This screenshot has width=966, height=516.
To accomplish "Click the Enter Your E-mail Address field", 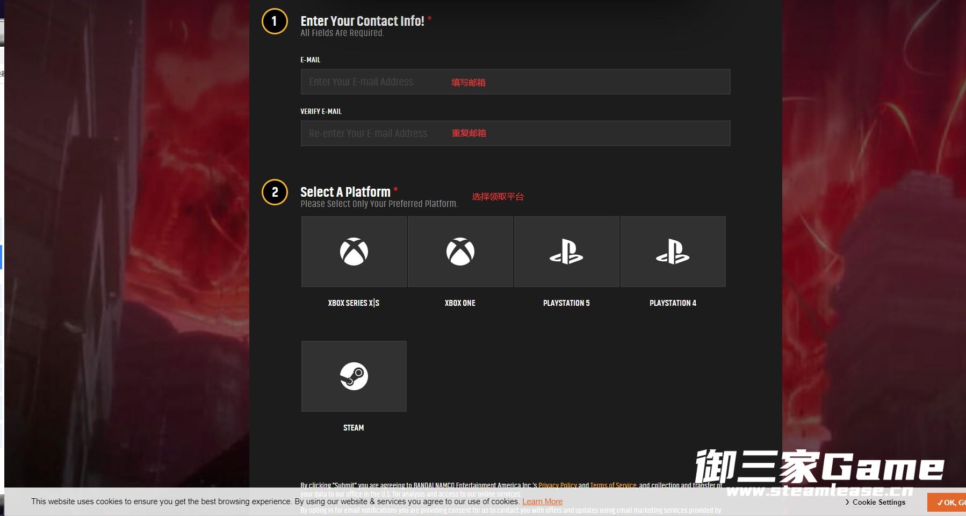I will [515, 82].
